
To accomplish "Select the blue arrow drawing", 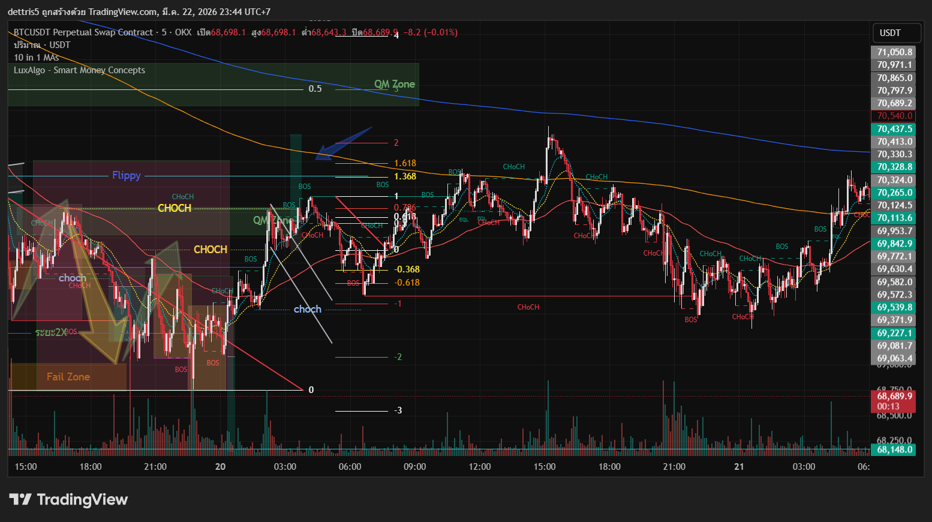I will (x=344, y=143).
